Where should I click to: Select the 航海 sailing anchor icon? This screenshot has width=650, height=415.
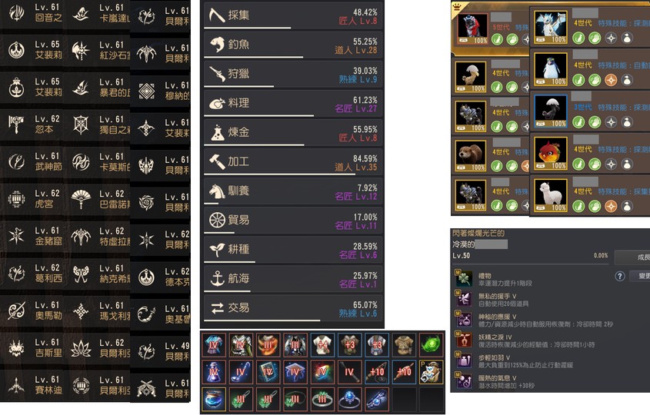(217, 278)
